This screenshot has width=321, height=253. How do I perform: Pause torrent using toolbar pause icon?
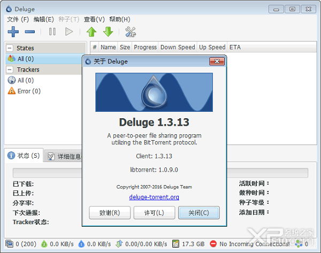[x=52, y=32]
